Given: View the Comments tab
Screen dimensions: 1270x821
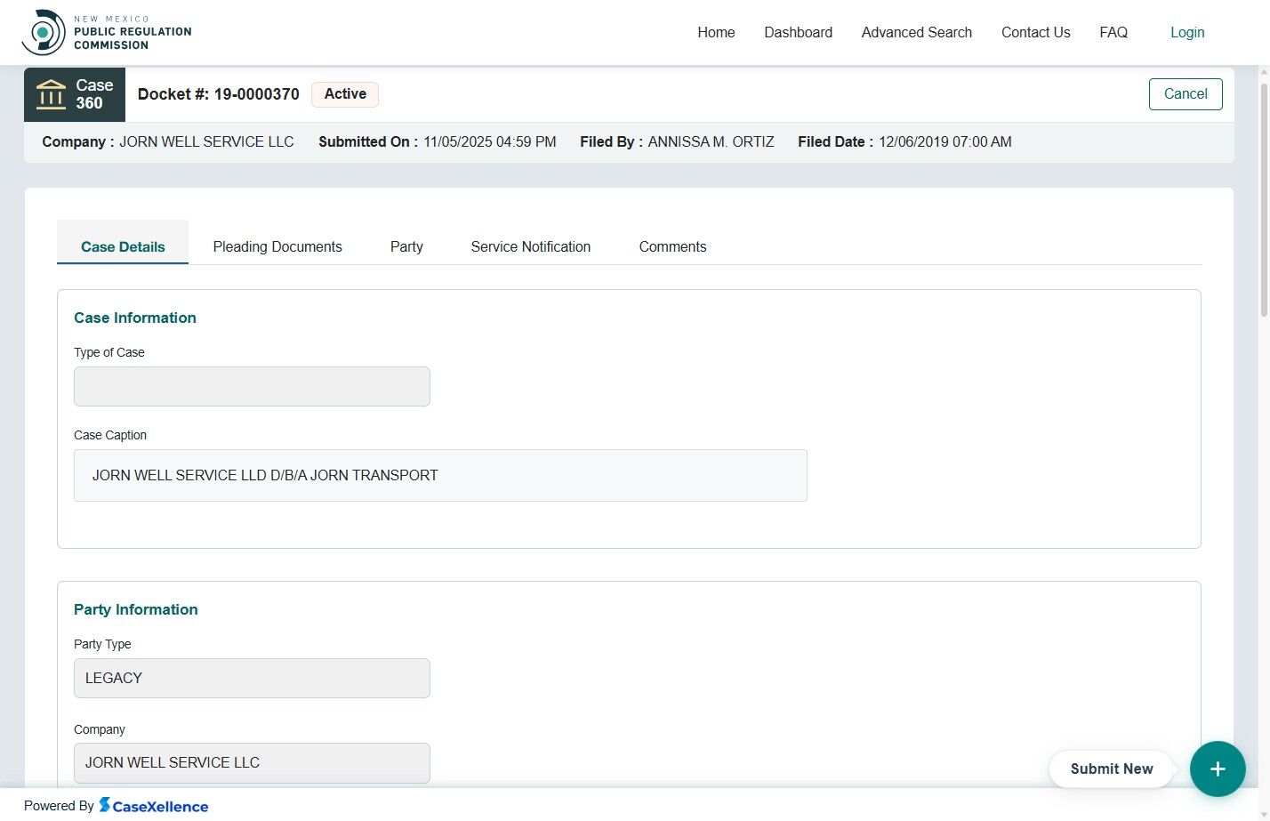Looking at the screenshot, I should pos(672,246).
